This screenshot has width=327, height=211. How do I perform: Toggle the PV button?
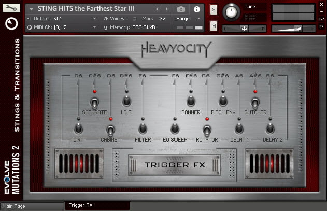coord(321,26)
